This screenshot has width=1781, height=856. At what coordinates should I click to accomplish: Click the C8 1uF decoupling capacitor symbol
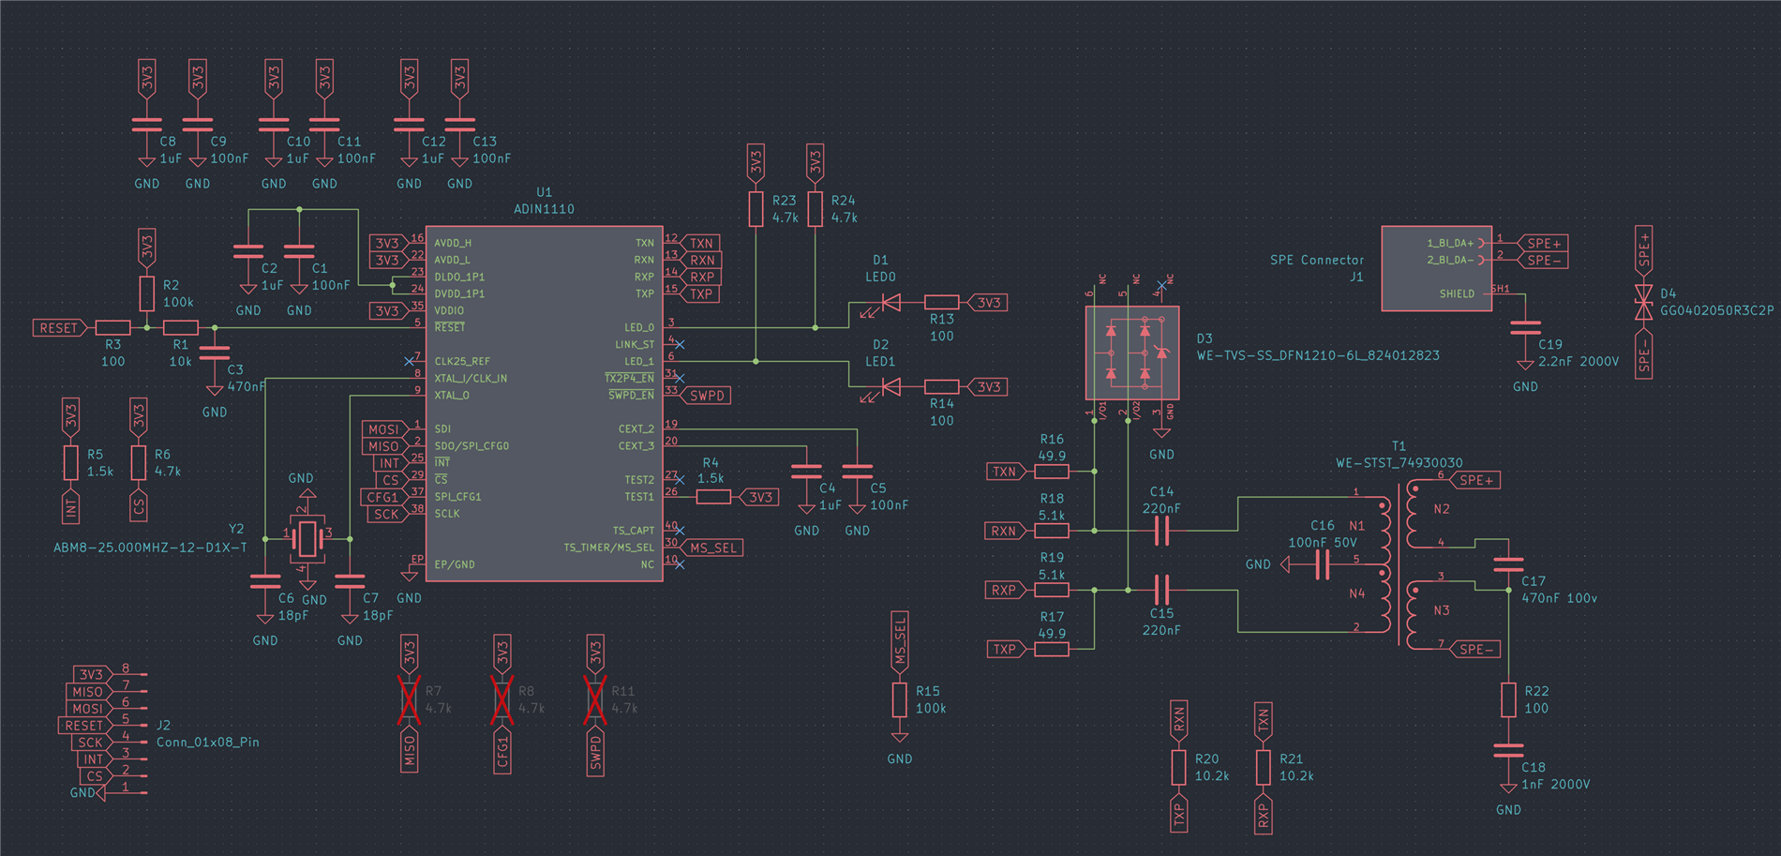(146, 125)
